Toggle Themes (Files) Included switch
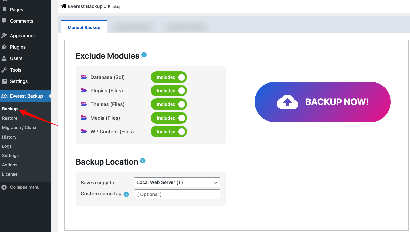 click(x=169, y=104)
